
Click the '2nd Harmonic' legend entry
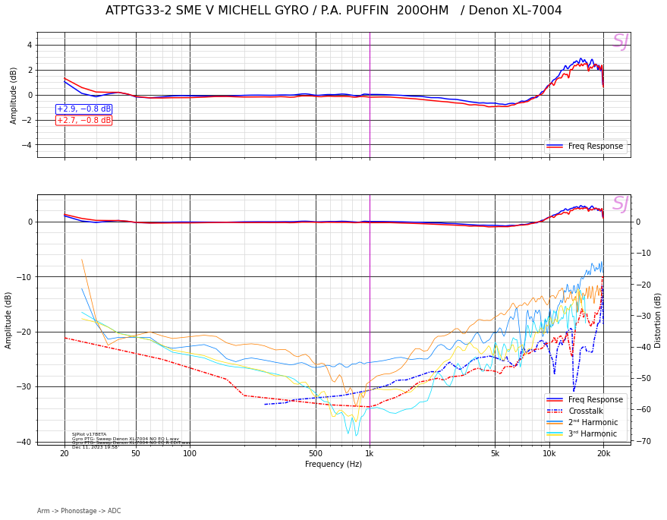click(593, 422)
